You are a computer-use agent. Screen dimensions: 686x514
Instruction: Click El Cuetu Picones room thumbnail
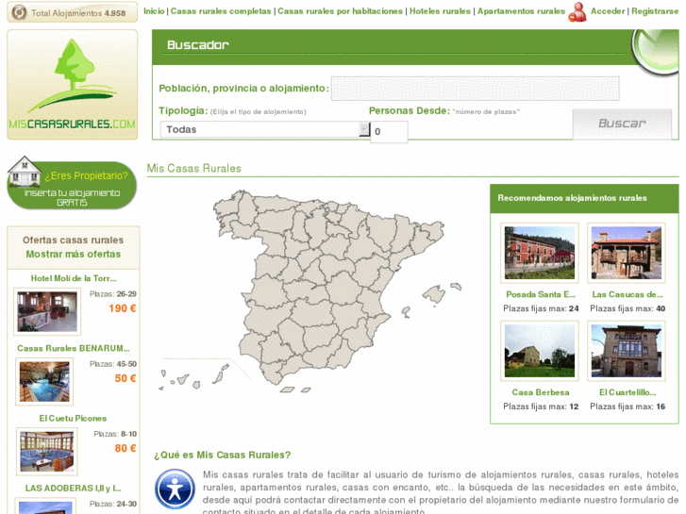point(47,452)
